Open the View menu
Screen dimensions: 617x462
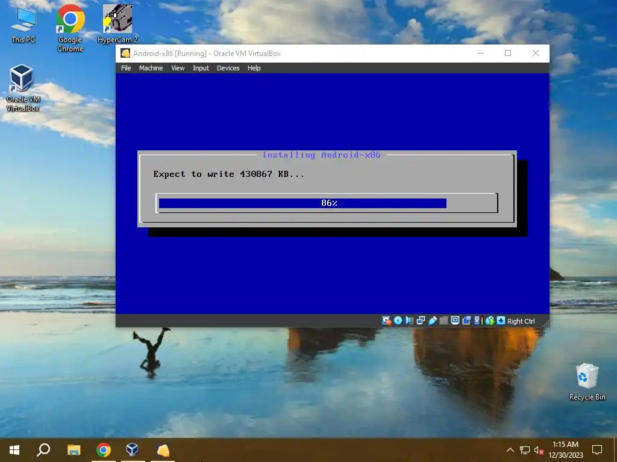[178, 68]
